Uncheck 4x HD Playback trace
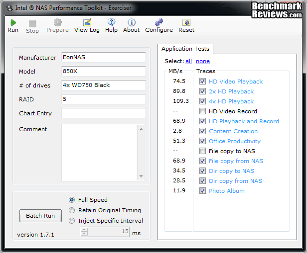 tap(202, 101)
